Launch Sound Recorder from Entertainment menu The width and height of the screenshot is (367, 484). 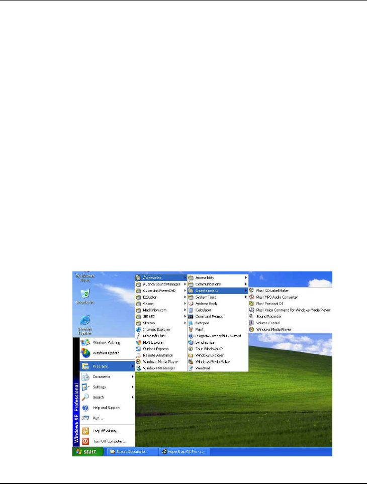[290, 317]
